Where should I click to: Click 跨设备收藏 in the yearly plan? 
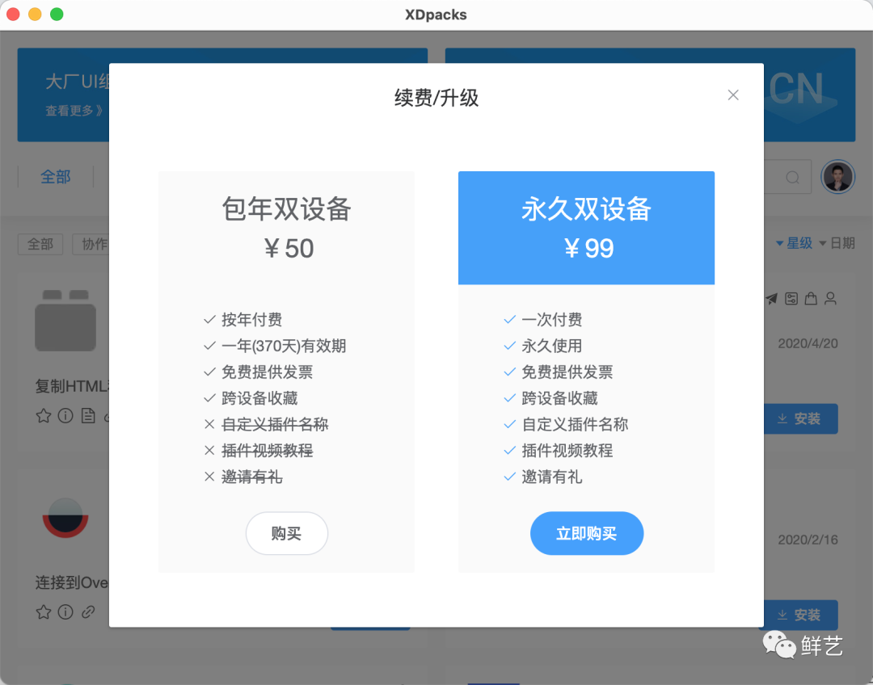click(259, 398)
